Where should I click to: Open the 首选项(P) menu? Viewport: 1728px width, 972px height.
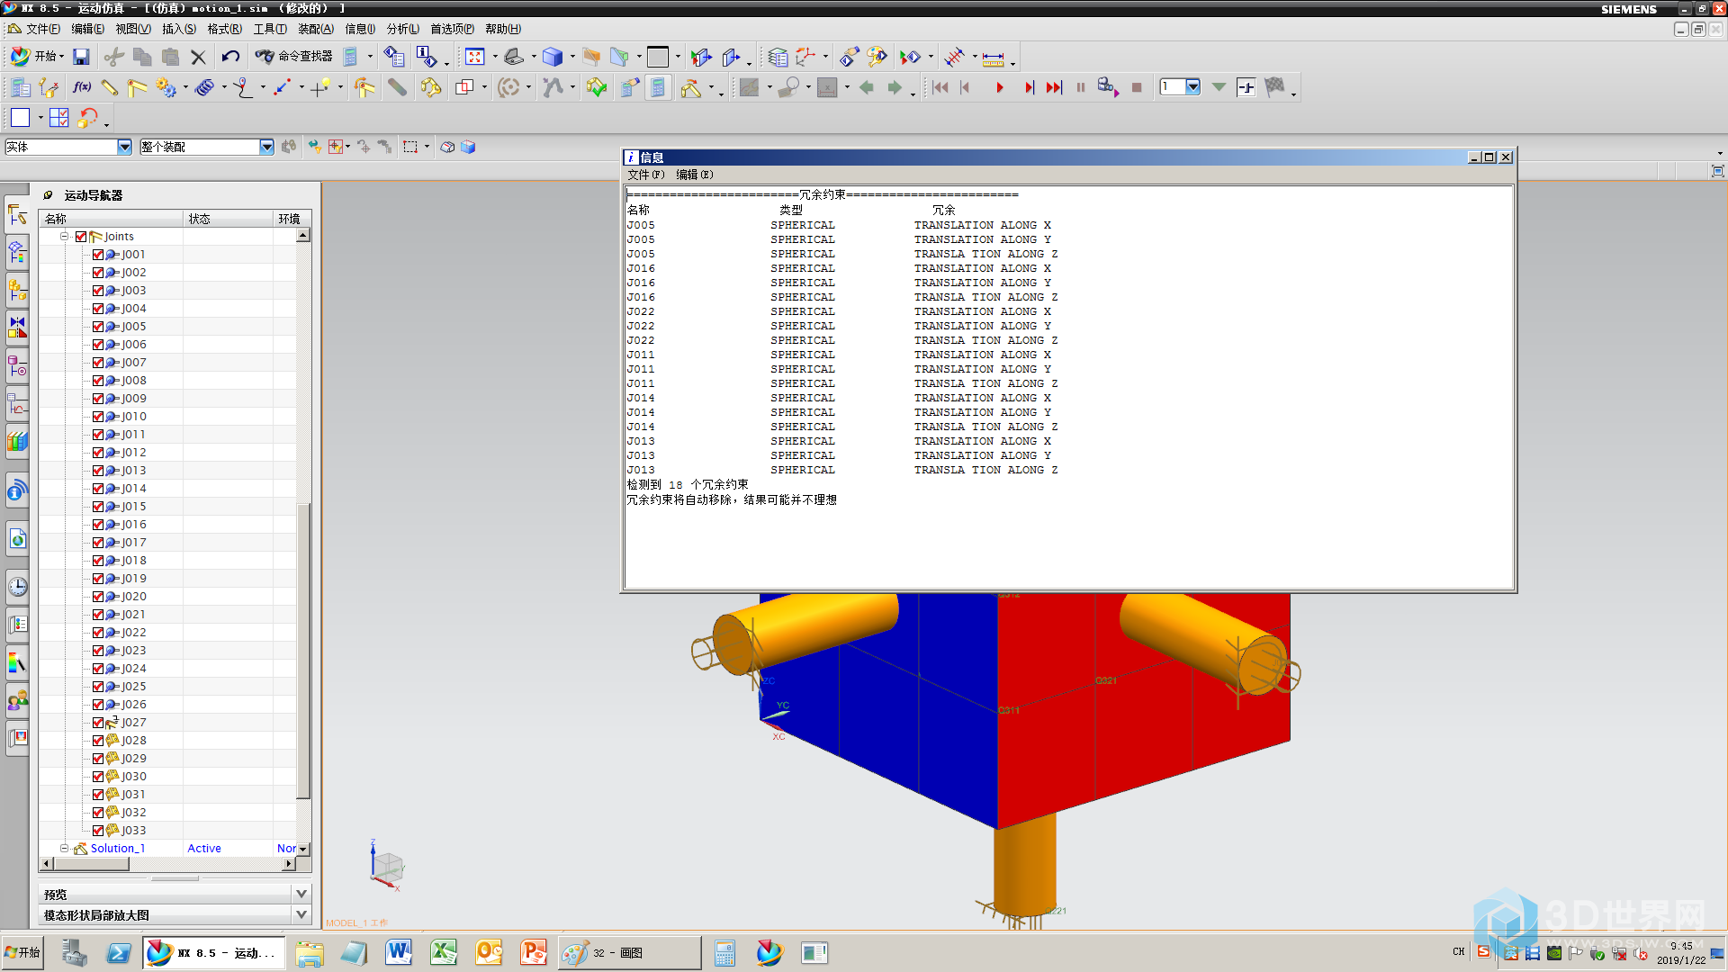pos(452,29)
